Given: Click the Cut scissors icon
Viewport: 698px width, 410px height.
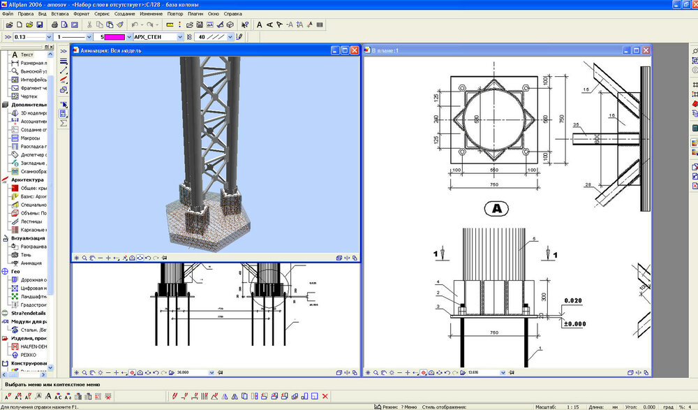Looking at the screenshot, I should (90, 24).
